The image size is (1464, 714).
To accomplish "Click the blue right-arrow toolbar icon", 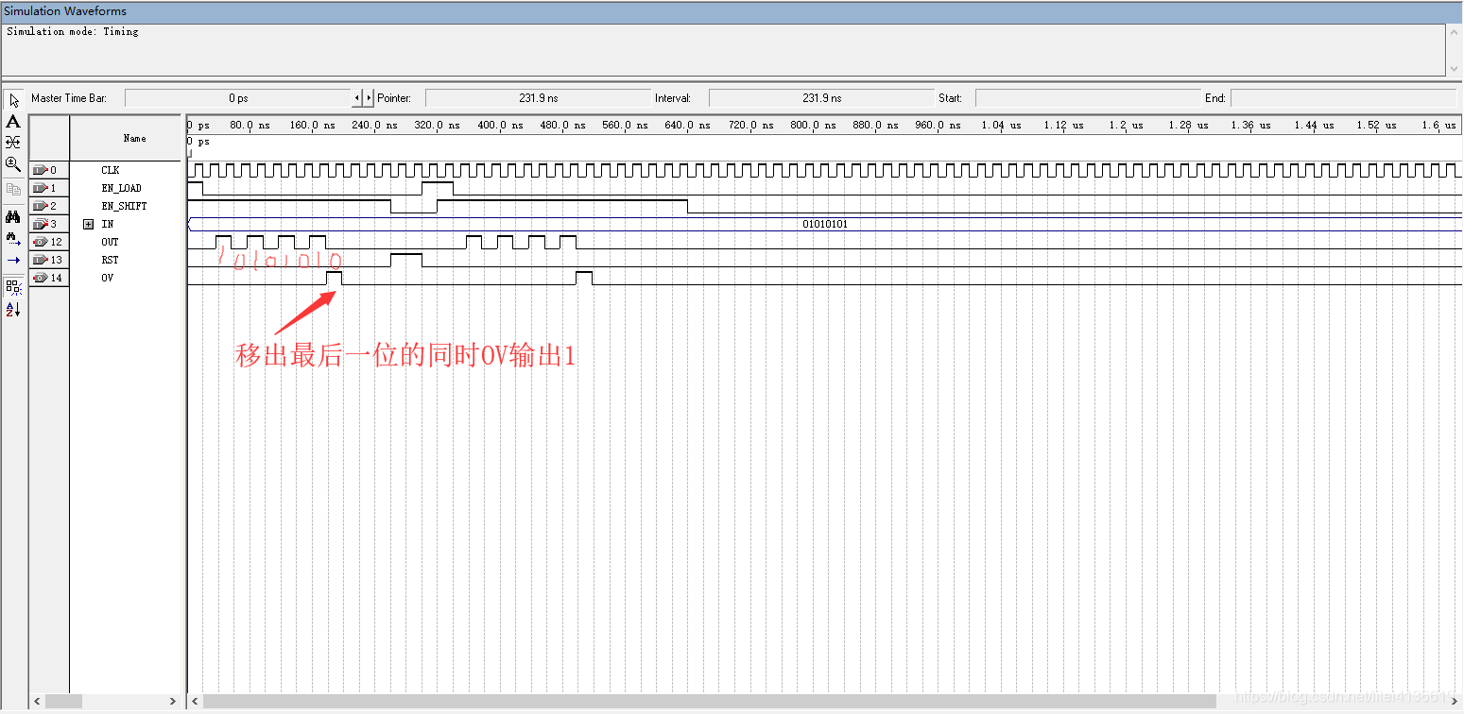I will [13, 259].
